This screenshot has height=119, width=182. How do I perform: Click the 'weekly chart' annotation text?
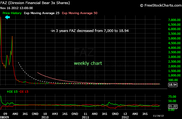tap(88, 63)
